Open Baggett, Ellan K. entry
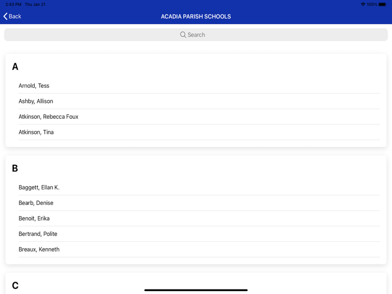392x294 pixels. tap(199, 188)
